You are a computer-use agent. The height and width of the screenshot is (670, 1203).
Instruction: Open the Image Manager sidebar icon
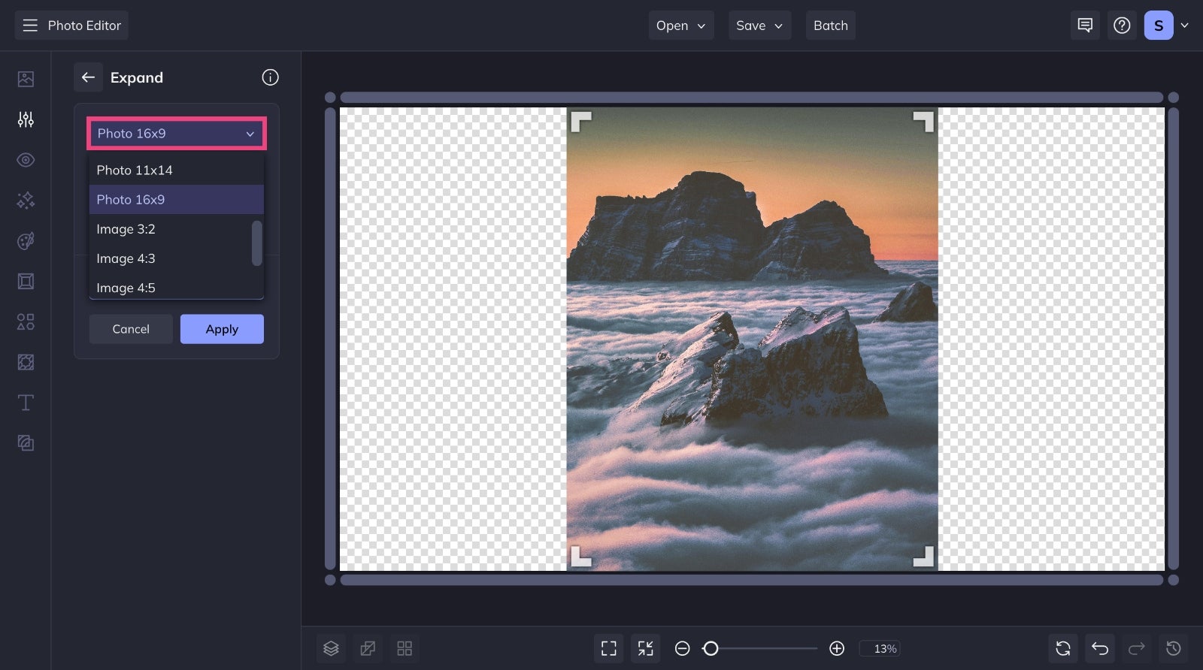coord(26,79)
